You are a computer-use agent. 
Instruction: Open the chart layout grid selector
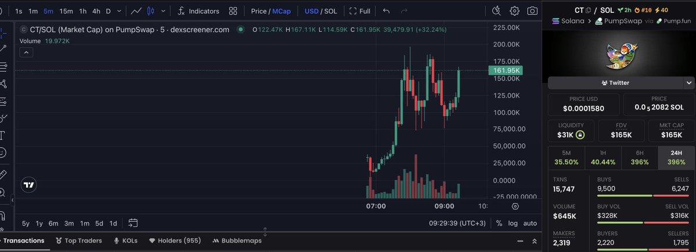coord(233,11)
